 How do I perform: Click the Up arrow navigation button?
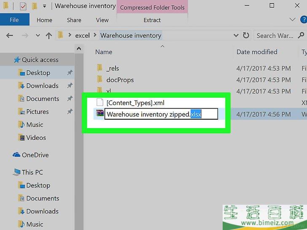click(49, 36)
